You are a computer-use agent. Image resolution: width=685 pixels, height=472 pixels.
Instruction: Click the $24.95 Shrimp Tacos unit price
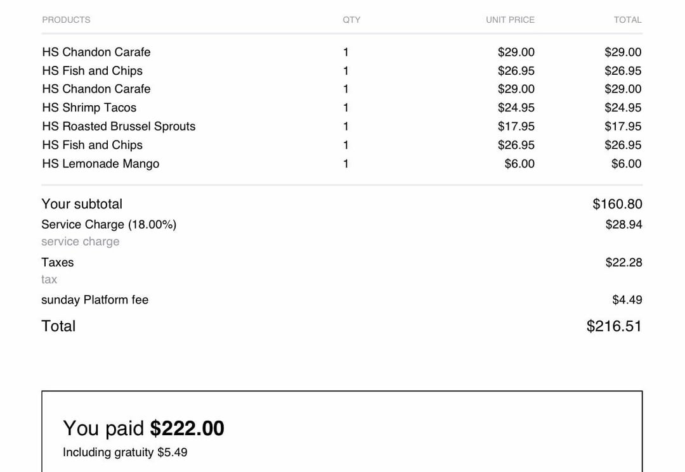516,107
